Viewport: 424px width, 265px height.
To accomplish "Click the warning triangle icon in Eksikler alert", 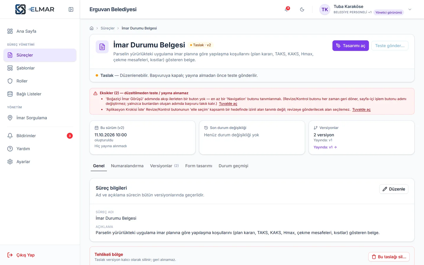I will (x=95, y=93).
